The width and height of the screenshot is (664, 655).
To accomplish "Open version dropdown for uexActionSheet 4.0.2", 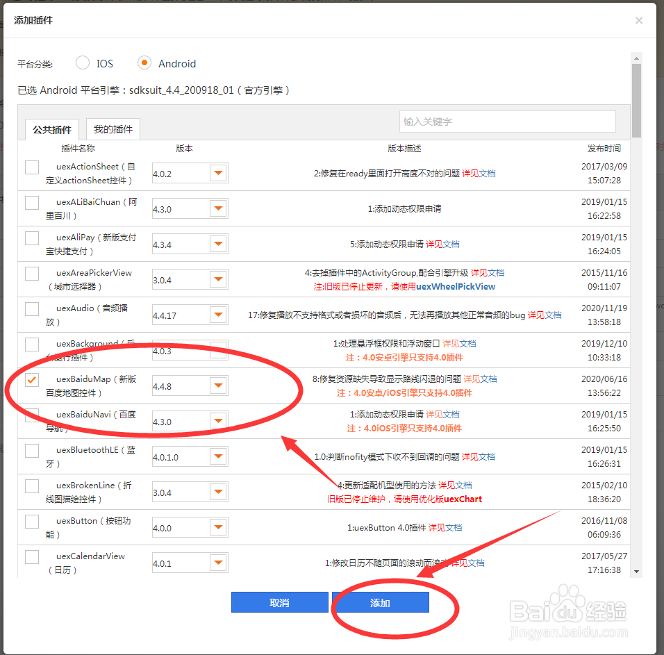I will 219,173.
